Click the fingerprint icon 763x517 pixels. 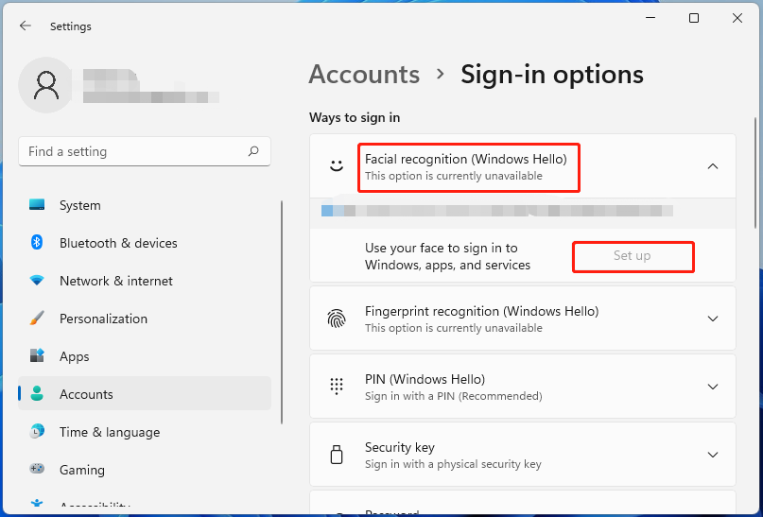click(x=337, y=319)
